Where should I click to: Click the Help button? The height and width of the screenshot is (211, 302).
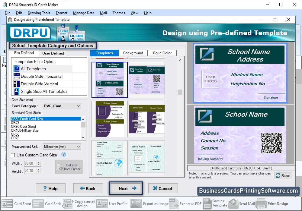click(x=51, y=188)
